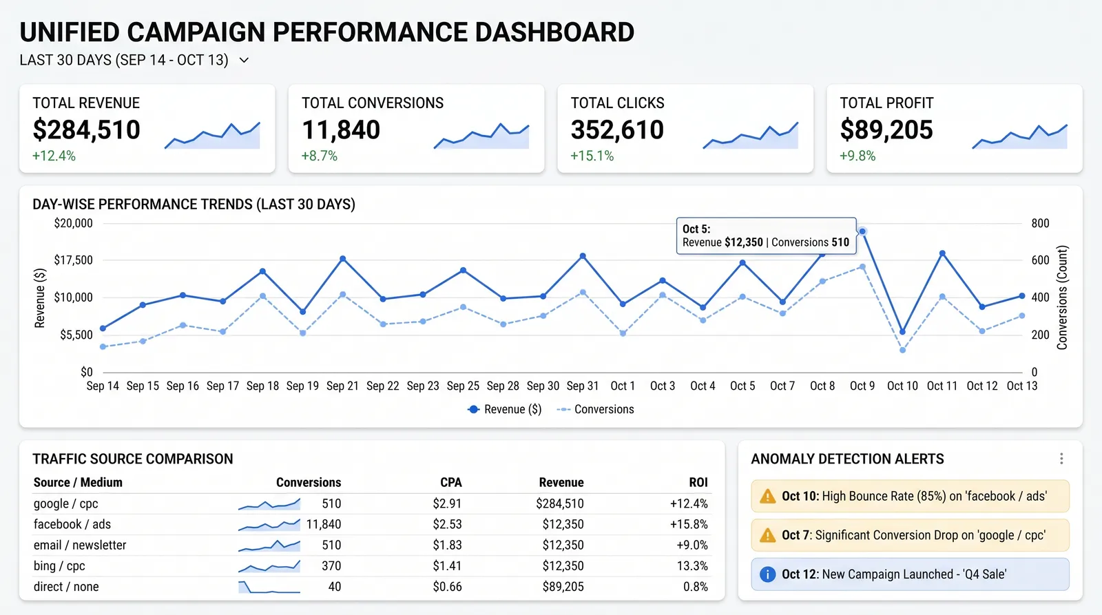Click the warning icon on the Oct 7 alert
Viewport: 1102px width, 615px height.
click(x=767, y=535)
